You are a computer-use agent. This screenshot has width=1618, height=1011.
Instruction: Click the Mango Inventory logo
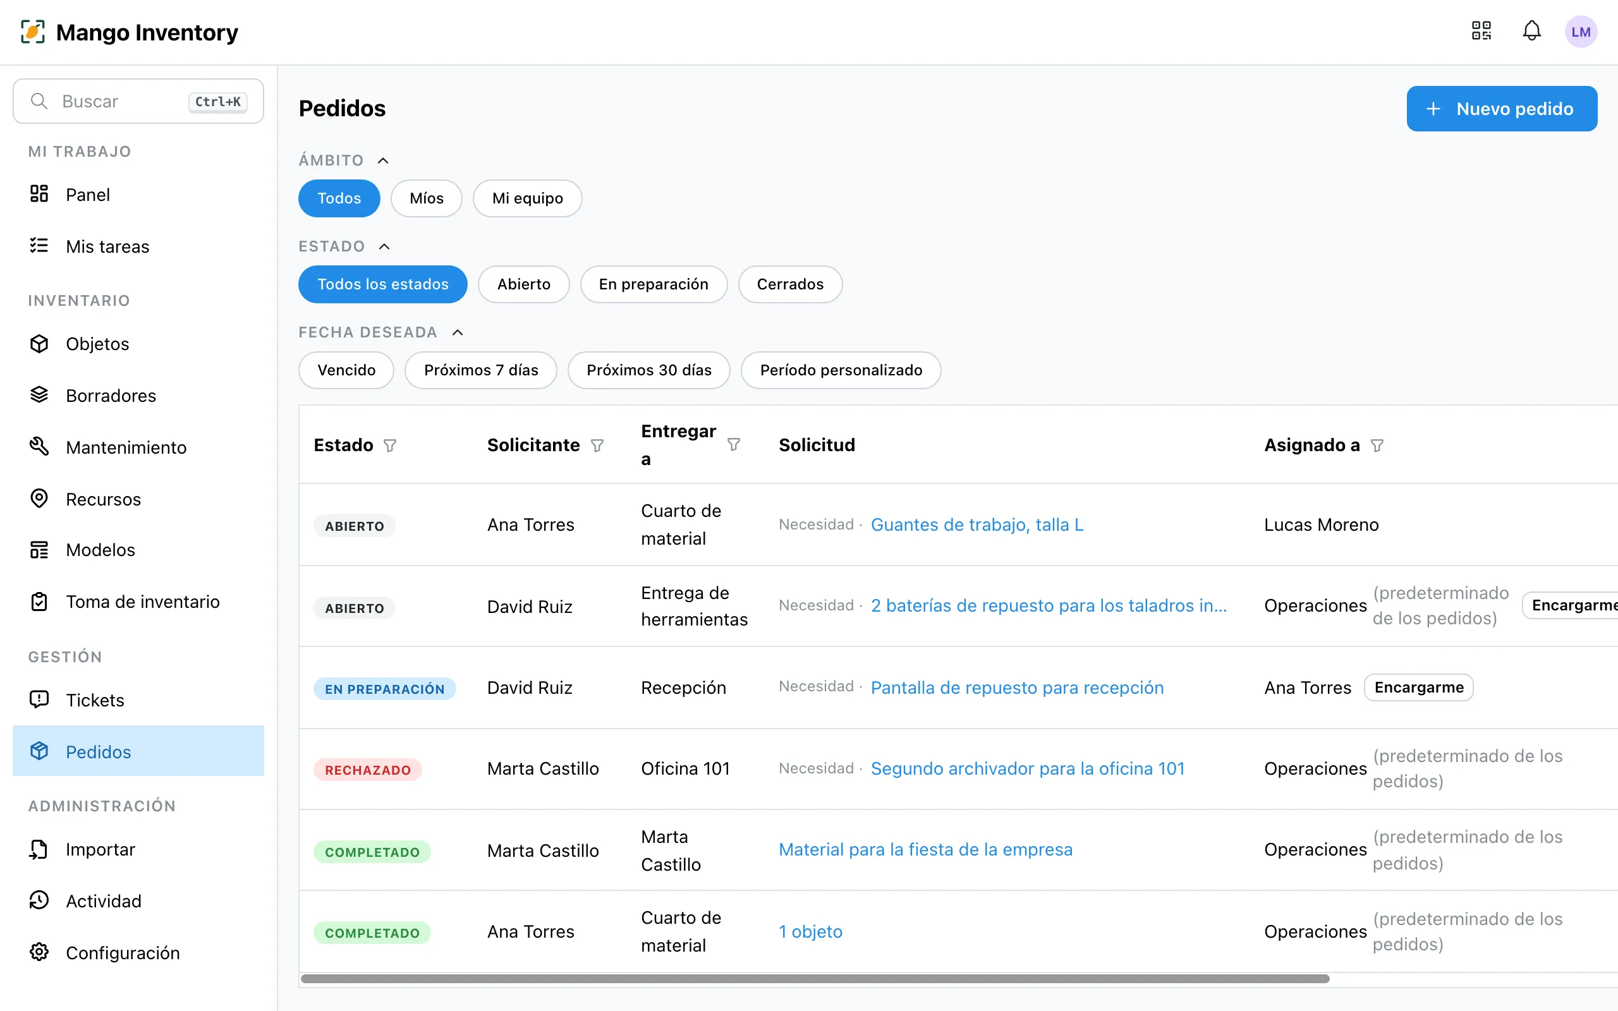(129, 32)
